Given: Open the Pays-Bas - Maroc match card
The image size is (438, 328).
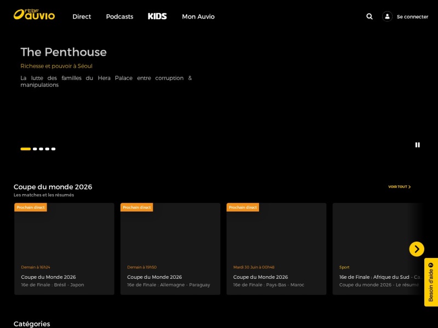Looking at the screenshot, I should tap(276, 249).
